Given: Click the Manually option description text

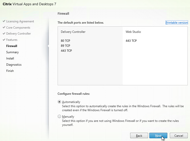Looking at the screenshot, I should pyautogui.click(x=120, y=123).
